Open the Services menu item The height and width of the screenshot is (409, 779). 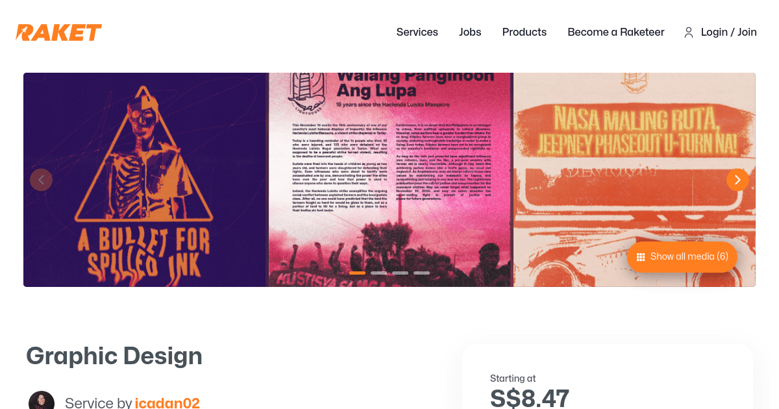pos(417,32)
